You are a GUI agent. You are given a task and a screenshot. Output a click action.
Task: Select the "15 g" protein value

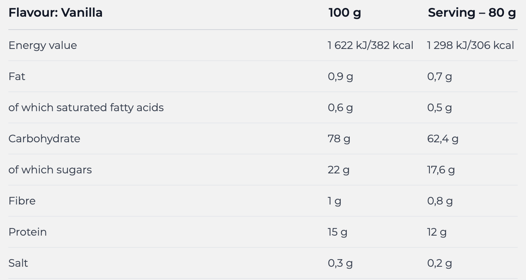coord(337,232)
